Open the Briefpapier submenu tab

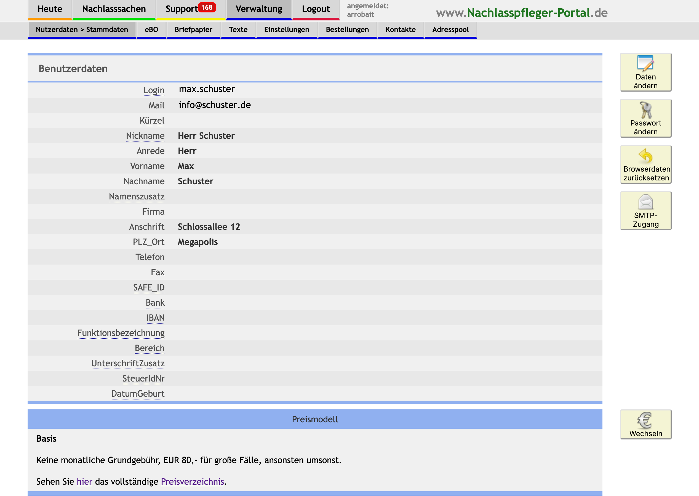[193, 30]
